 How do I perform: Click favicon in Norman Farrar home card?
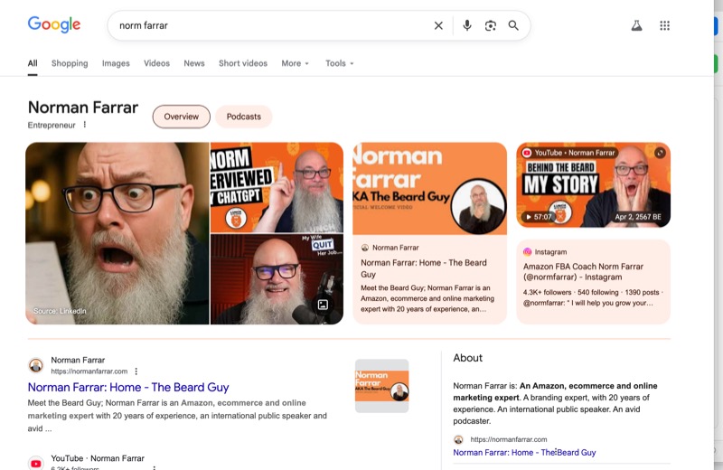tap(365, 248)
